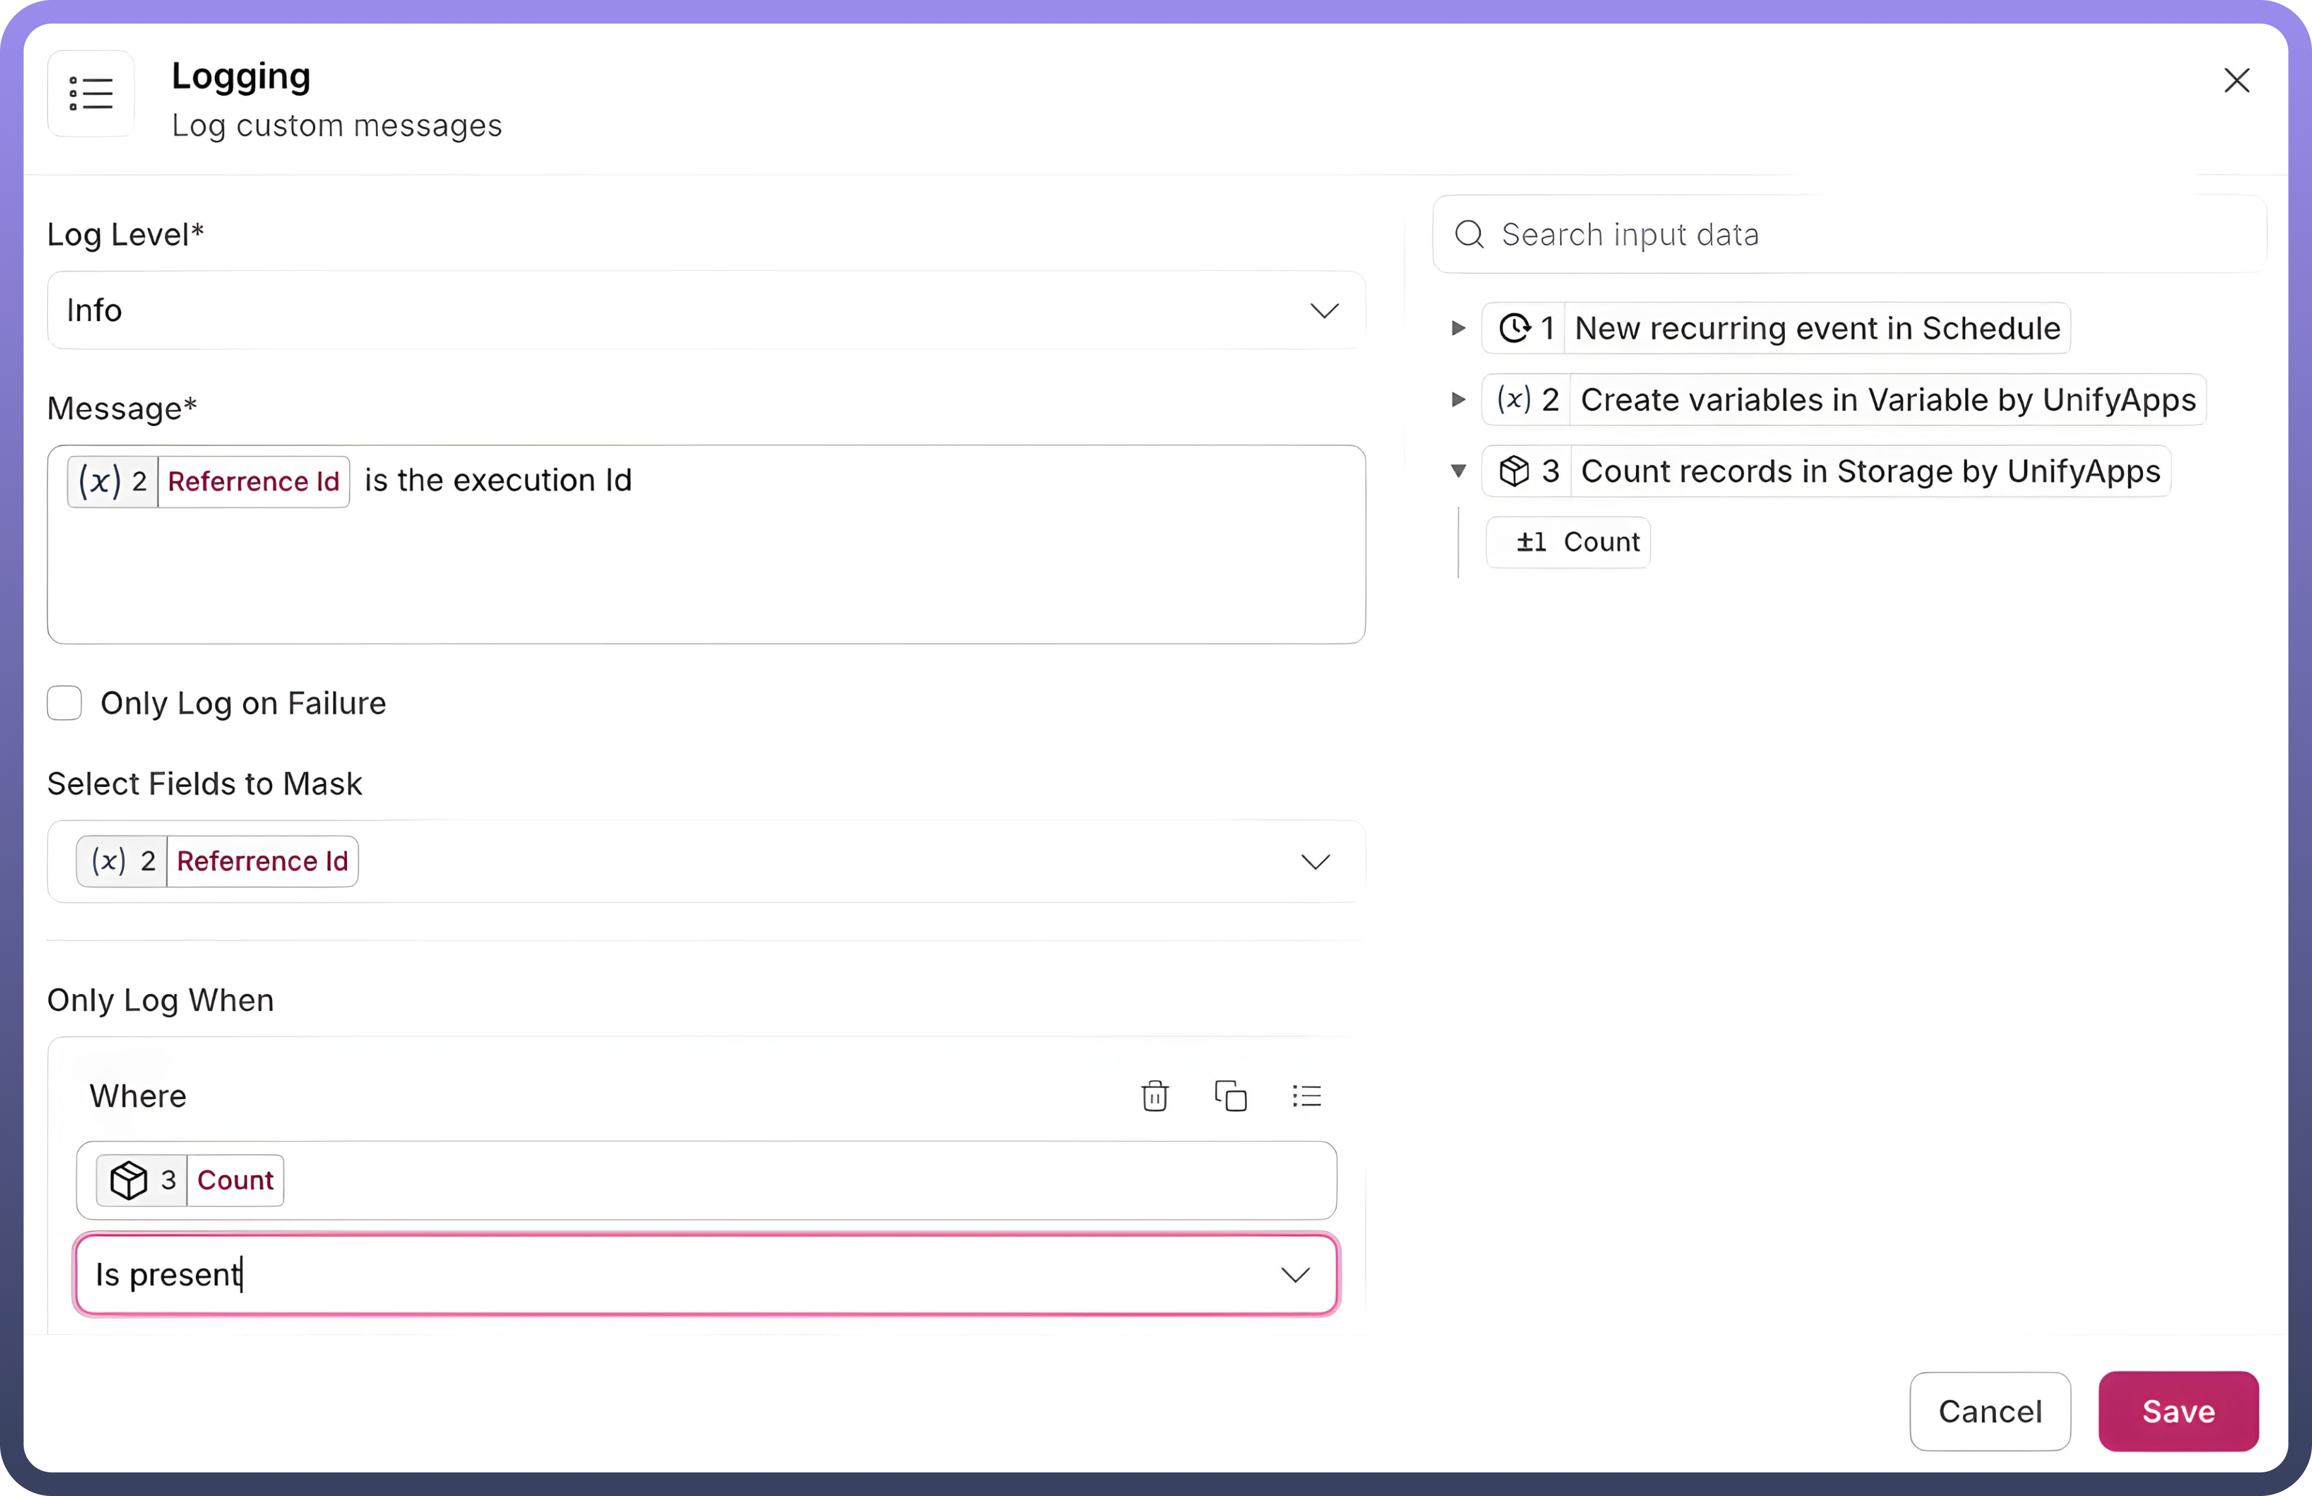2312x1496 pixels.
Task: Click the (x) icon on the Variable step
Action: point(1514,399)
